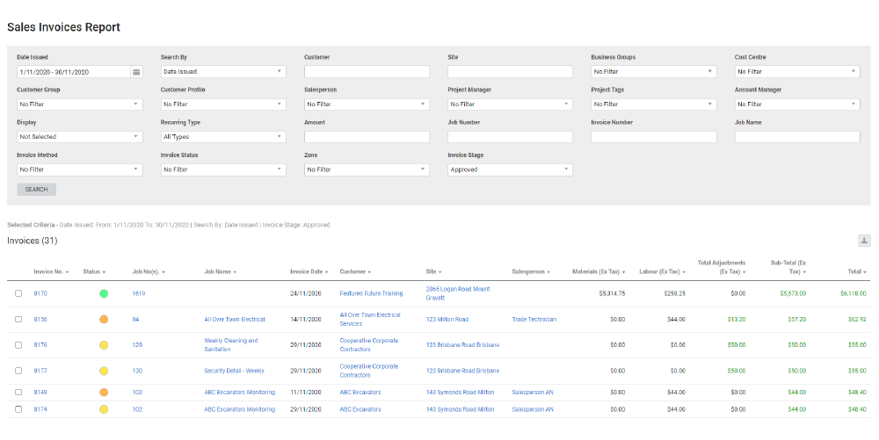This screenshot has height=440, width=879.
Task: Sort by Salesperson column header
Action: click(531, 271)
